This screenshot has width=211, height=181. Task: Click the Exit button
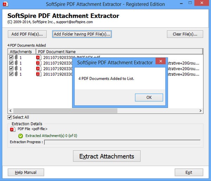pyautogui.click(x=189, y=172)
